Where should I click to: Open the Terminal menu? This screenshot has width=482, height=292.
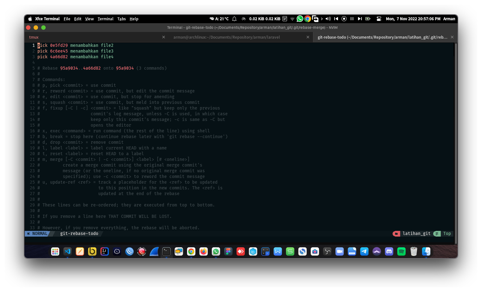105,19
